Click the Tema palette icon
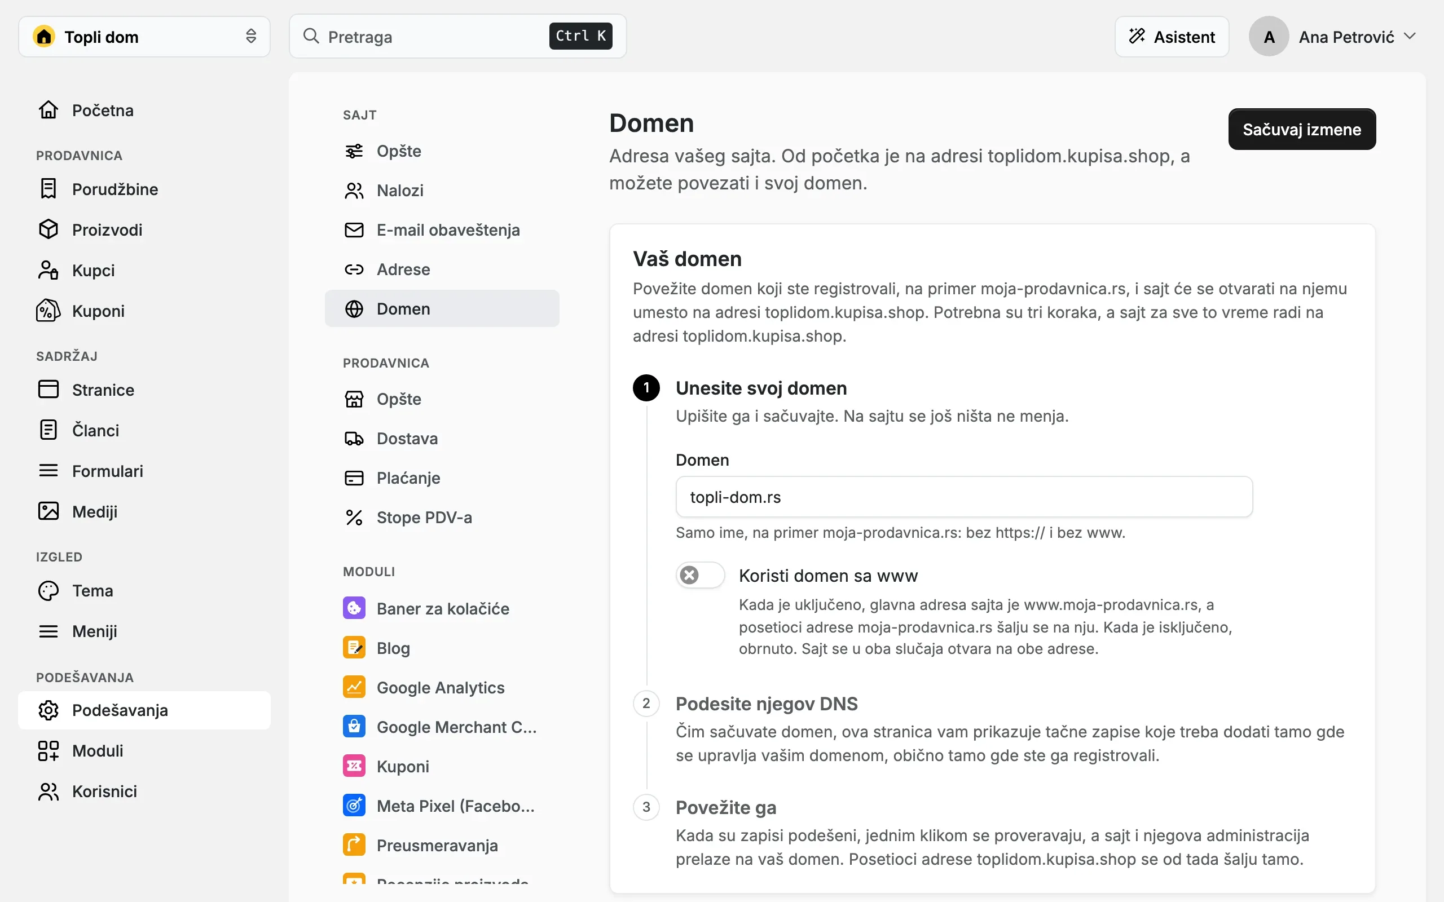Screen dimensions: 1444x902 (49, 590)
